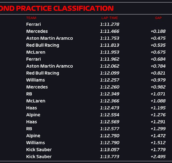Click the 1:11.962 Ferrari lap time
This screenshot has height=163, width=172.
point(110,59)
